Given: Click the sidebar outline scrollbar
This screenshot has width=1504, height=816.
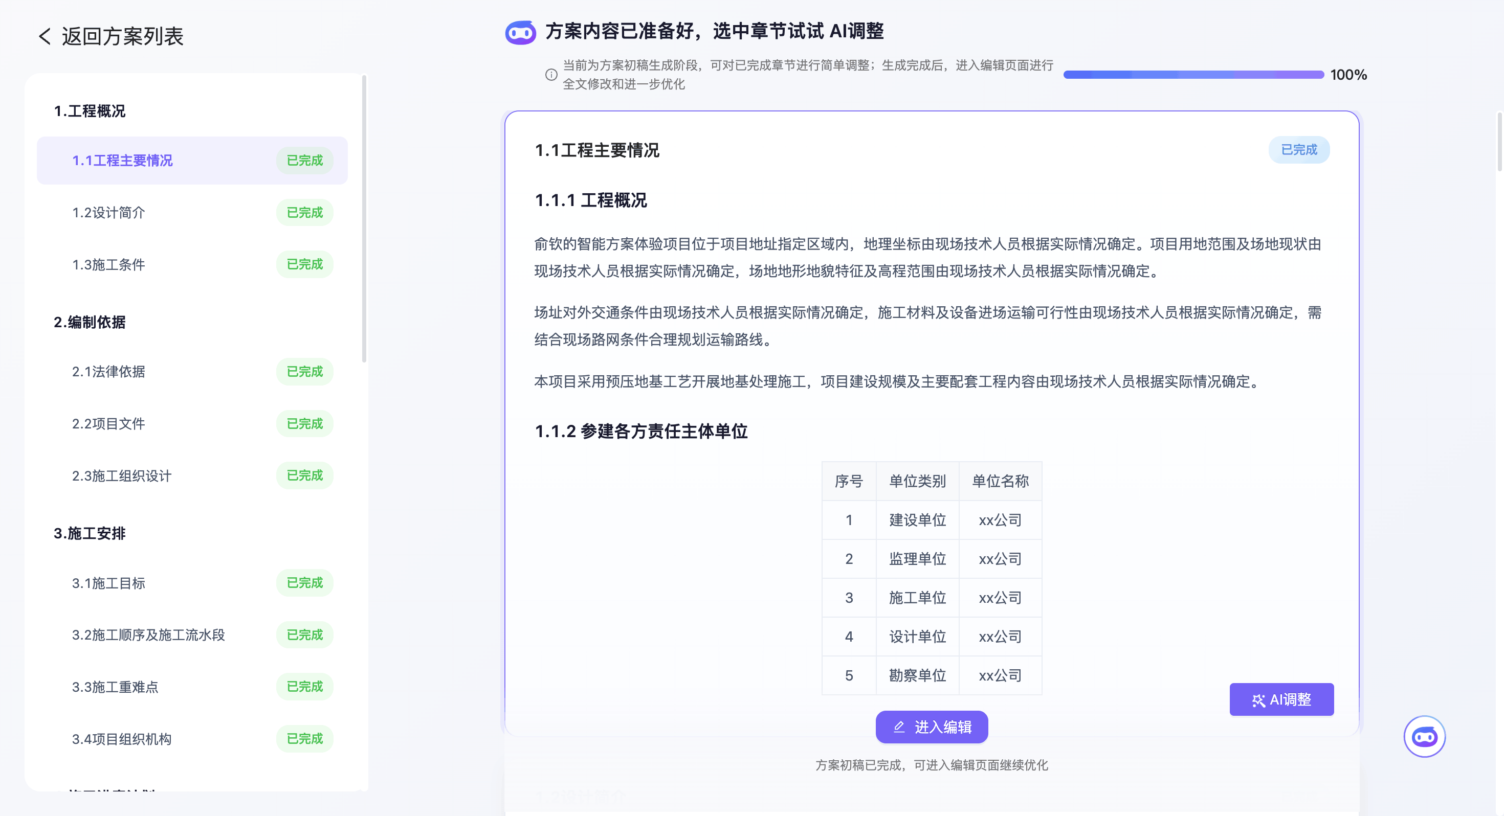Looking at the screenshot, I should [x=364, y=219].
